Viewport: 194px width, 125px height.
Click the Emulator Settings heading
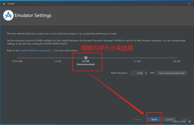coord(33,15)
